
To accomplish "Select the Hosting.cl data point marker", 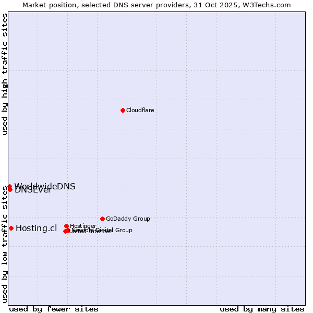I will [11, 228].
